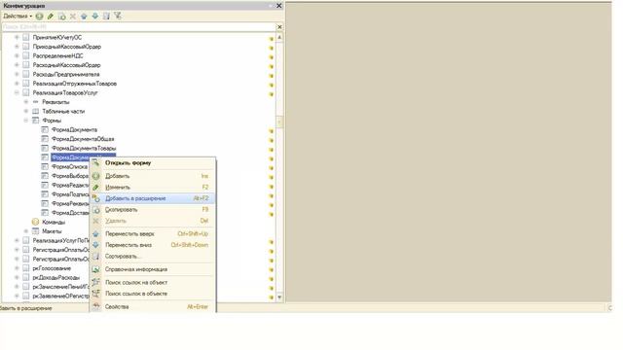Choose Переместить вниз menu entry
623x350 pixels.
(x=153, y=245)
